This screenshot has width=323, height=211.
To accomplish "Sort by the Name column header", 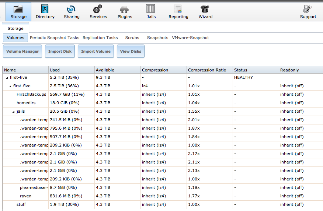I will (x=25, y=70).
